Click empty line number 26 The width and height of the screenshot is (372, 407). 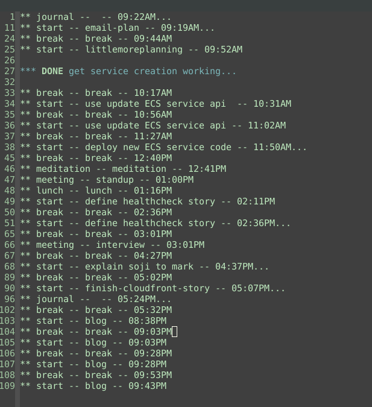(x=10, y=60)
